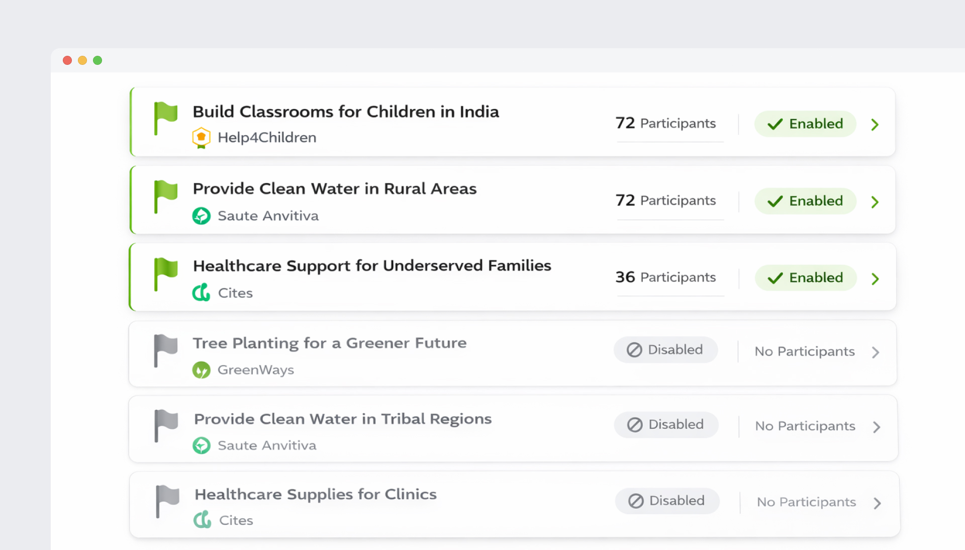Click the green flag for Build Classrooms campaign
965x550 pixels.
[x=165, y=117]
